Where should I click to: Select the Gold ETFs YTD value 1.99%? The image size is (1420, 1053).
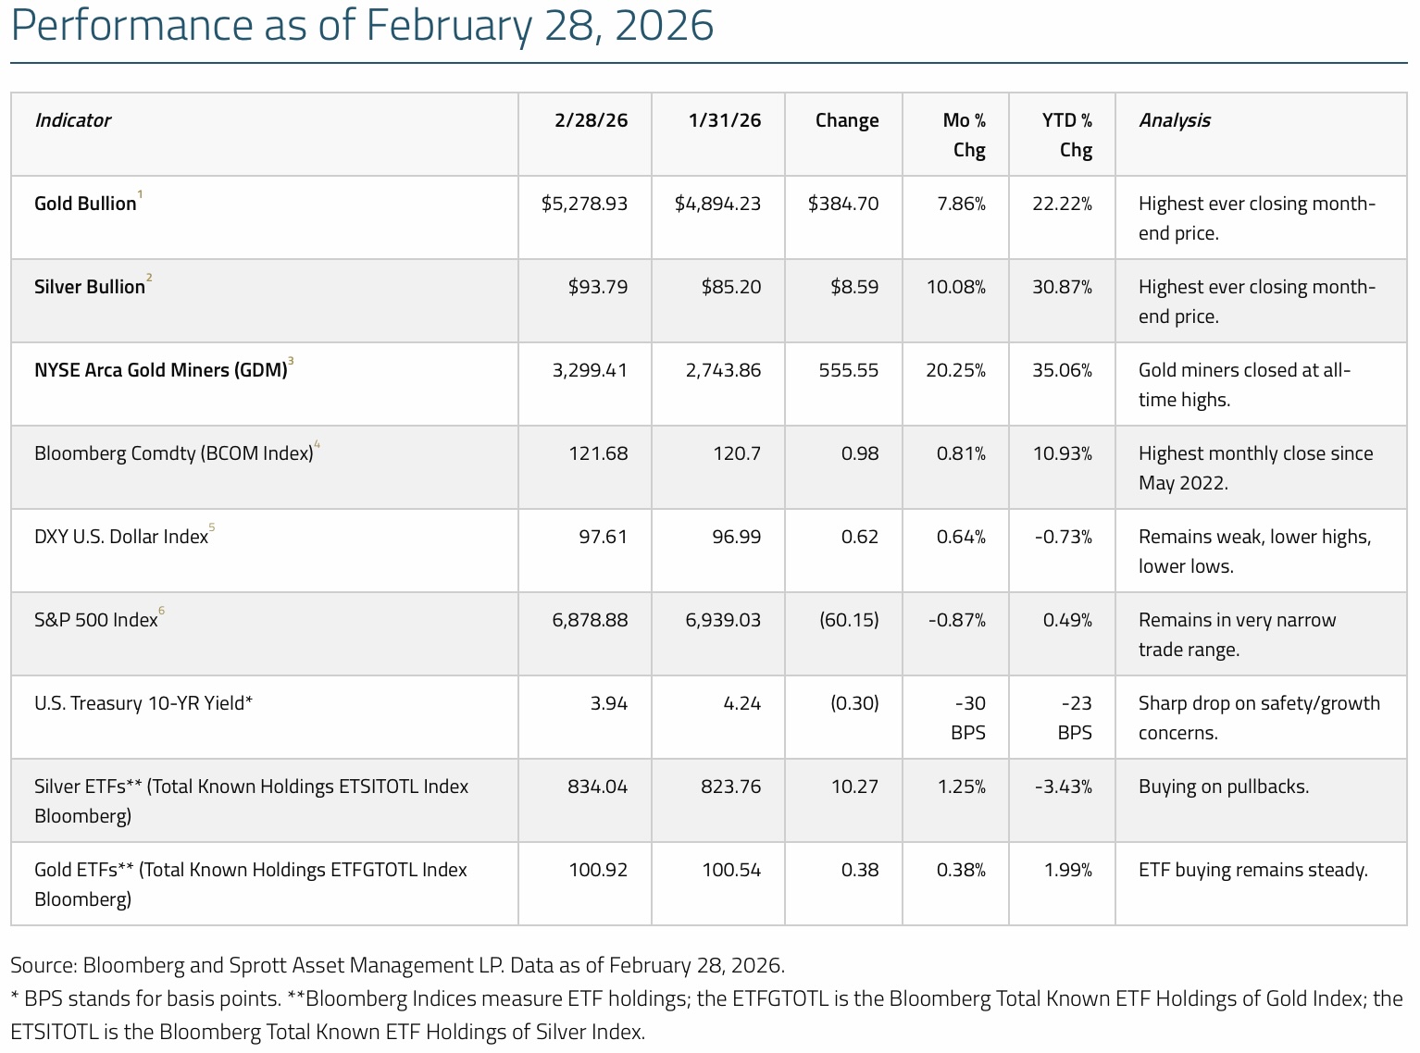1067,870
